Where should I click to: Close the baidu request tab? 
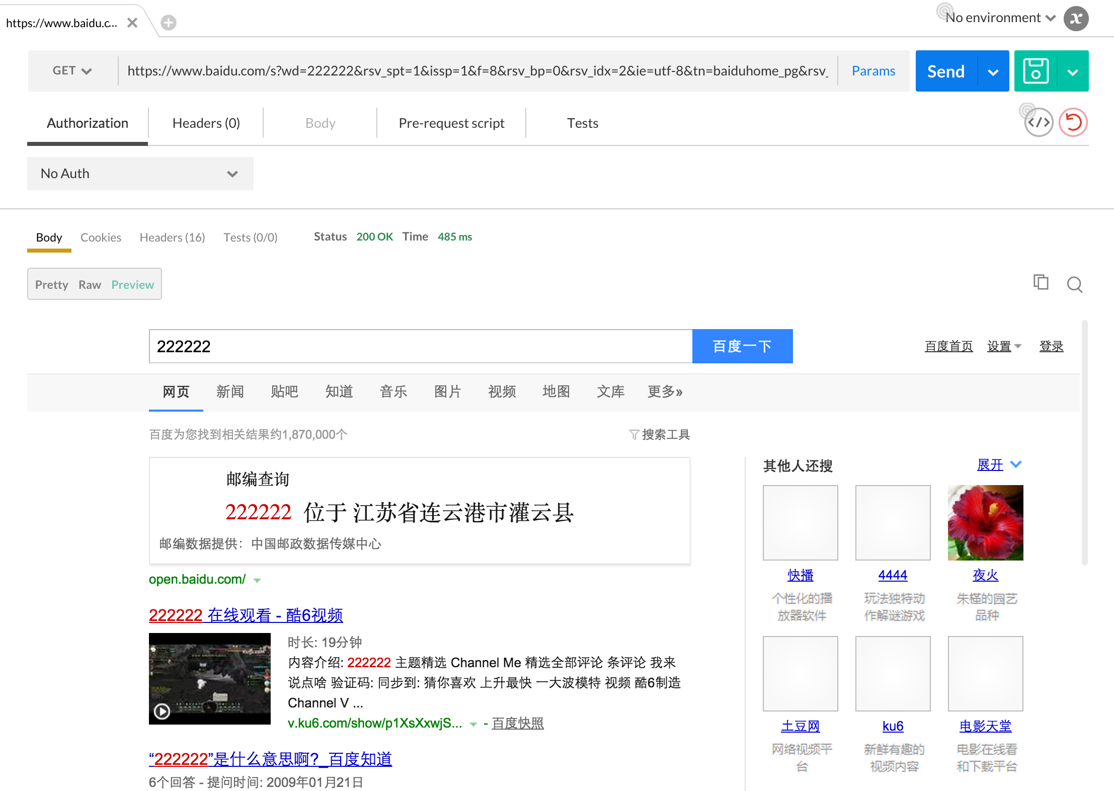click(x=132, y=23)
